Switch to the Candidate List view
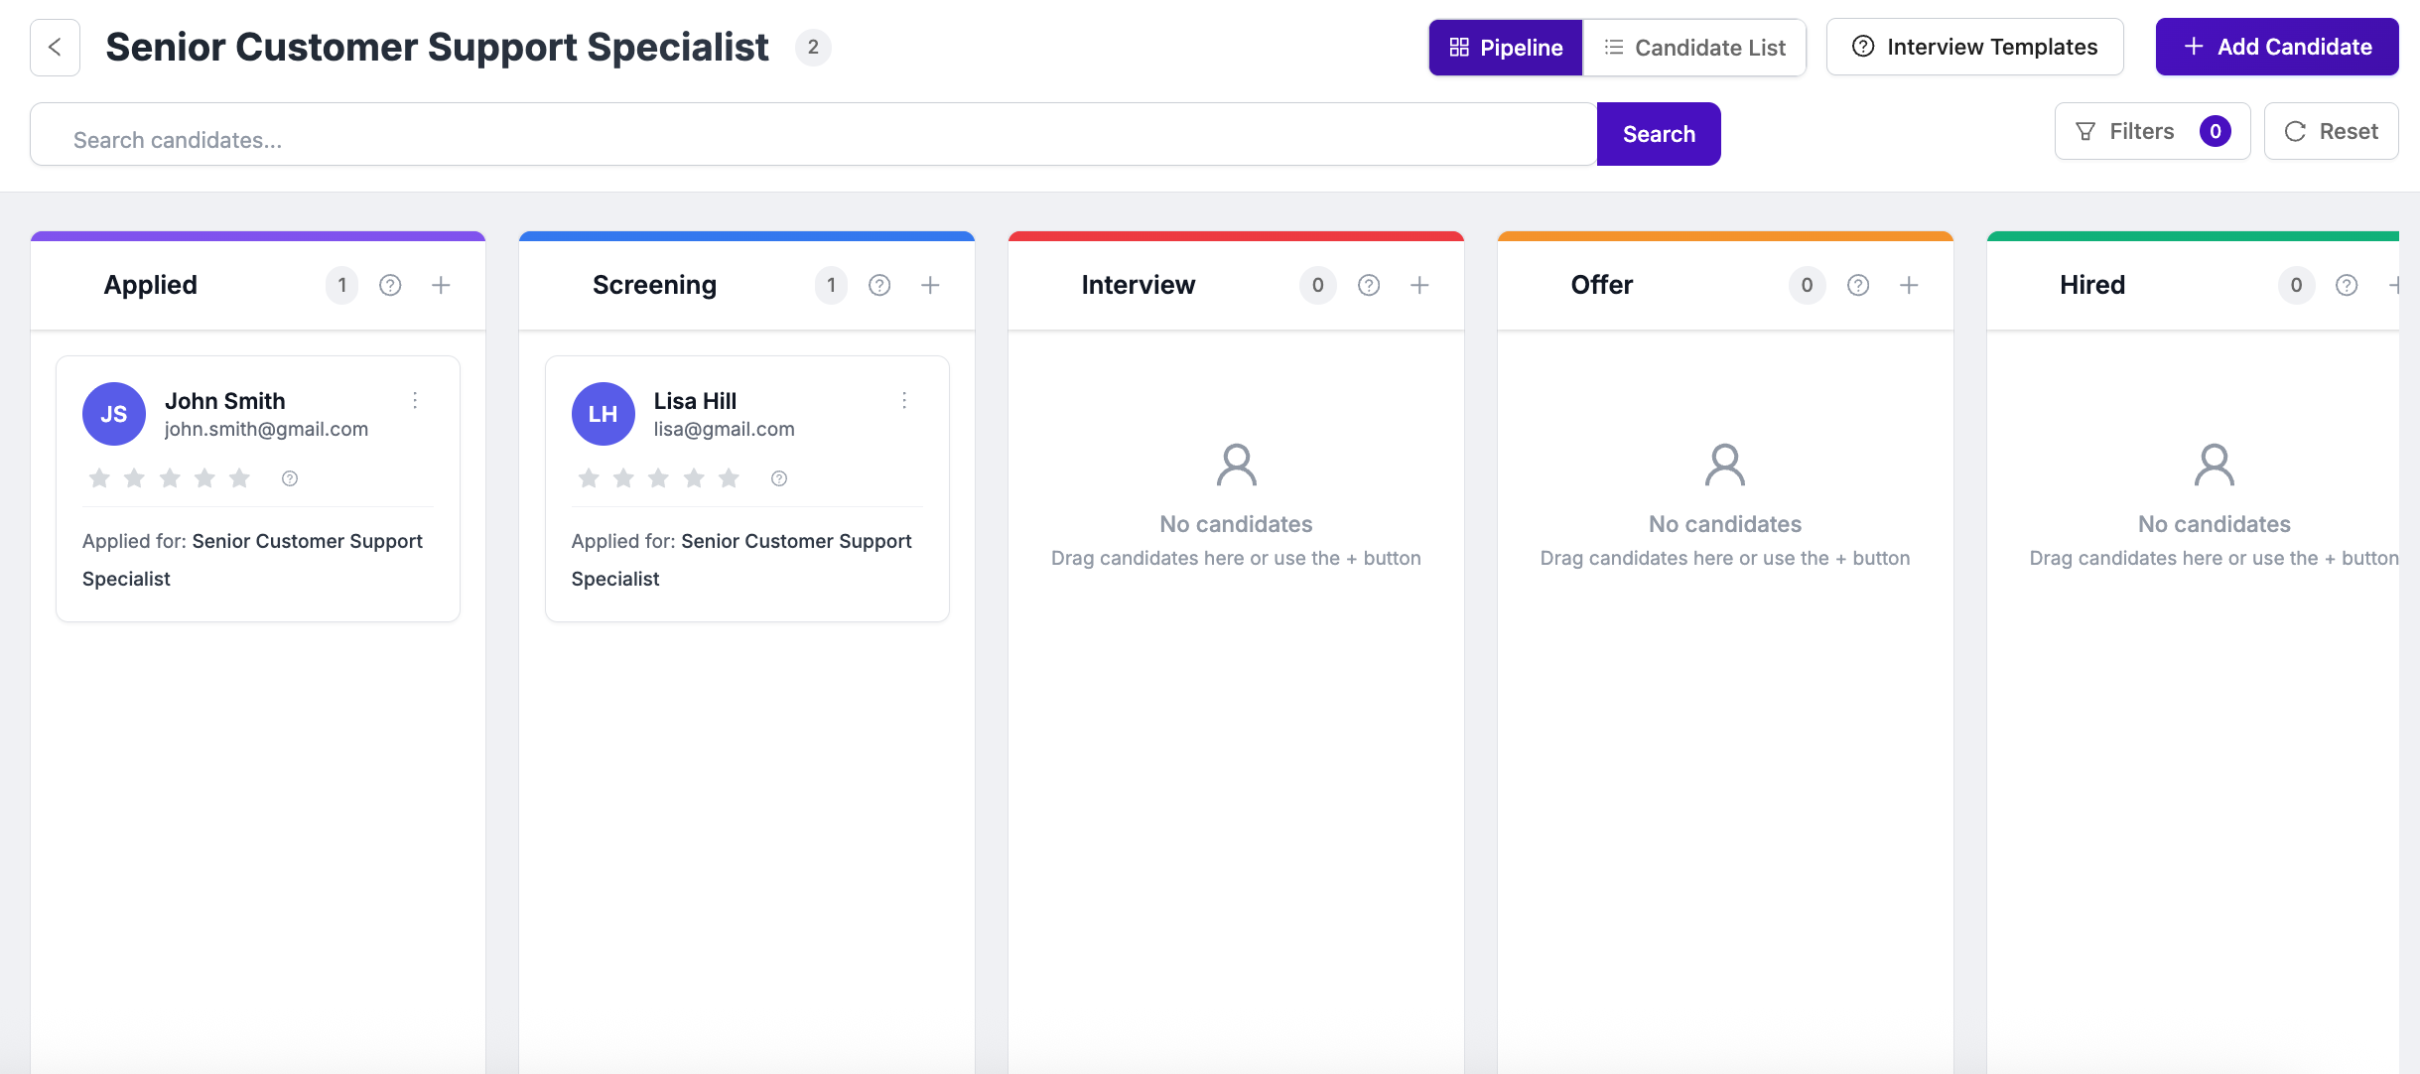 [x=1695, y=47]
